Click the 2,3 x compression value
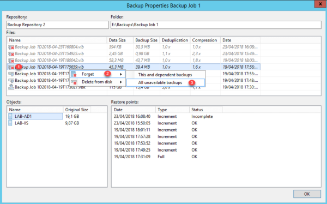This screenshot has width=327, height=204. point(196,53)
